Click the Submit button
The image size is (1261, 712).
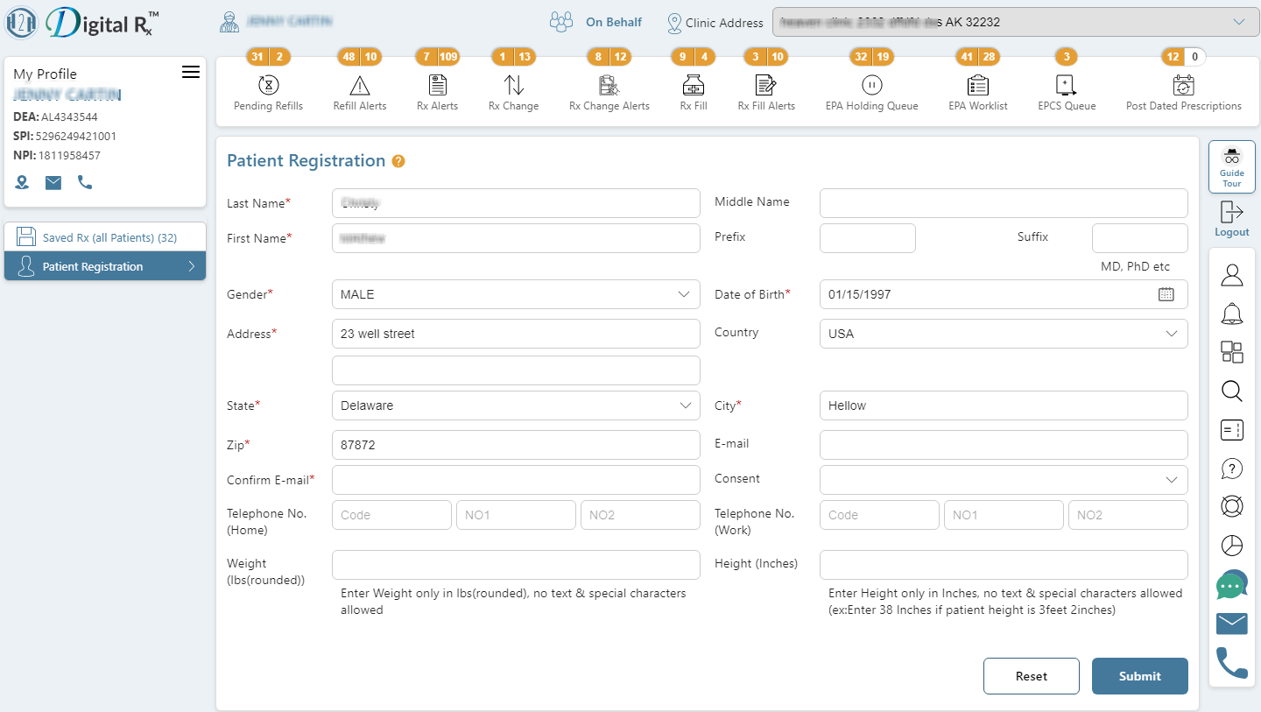pos(1139,676)
